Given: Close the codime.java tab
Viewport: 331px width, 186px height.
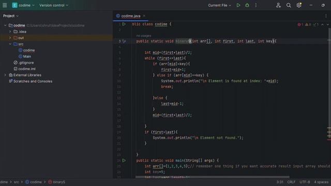Looking at the screenshot, I should click(144, 16).
